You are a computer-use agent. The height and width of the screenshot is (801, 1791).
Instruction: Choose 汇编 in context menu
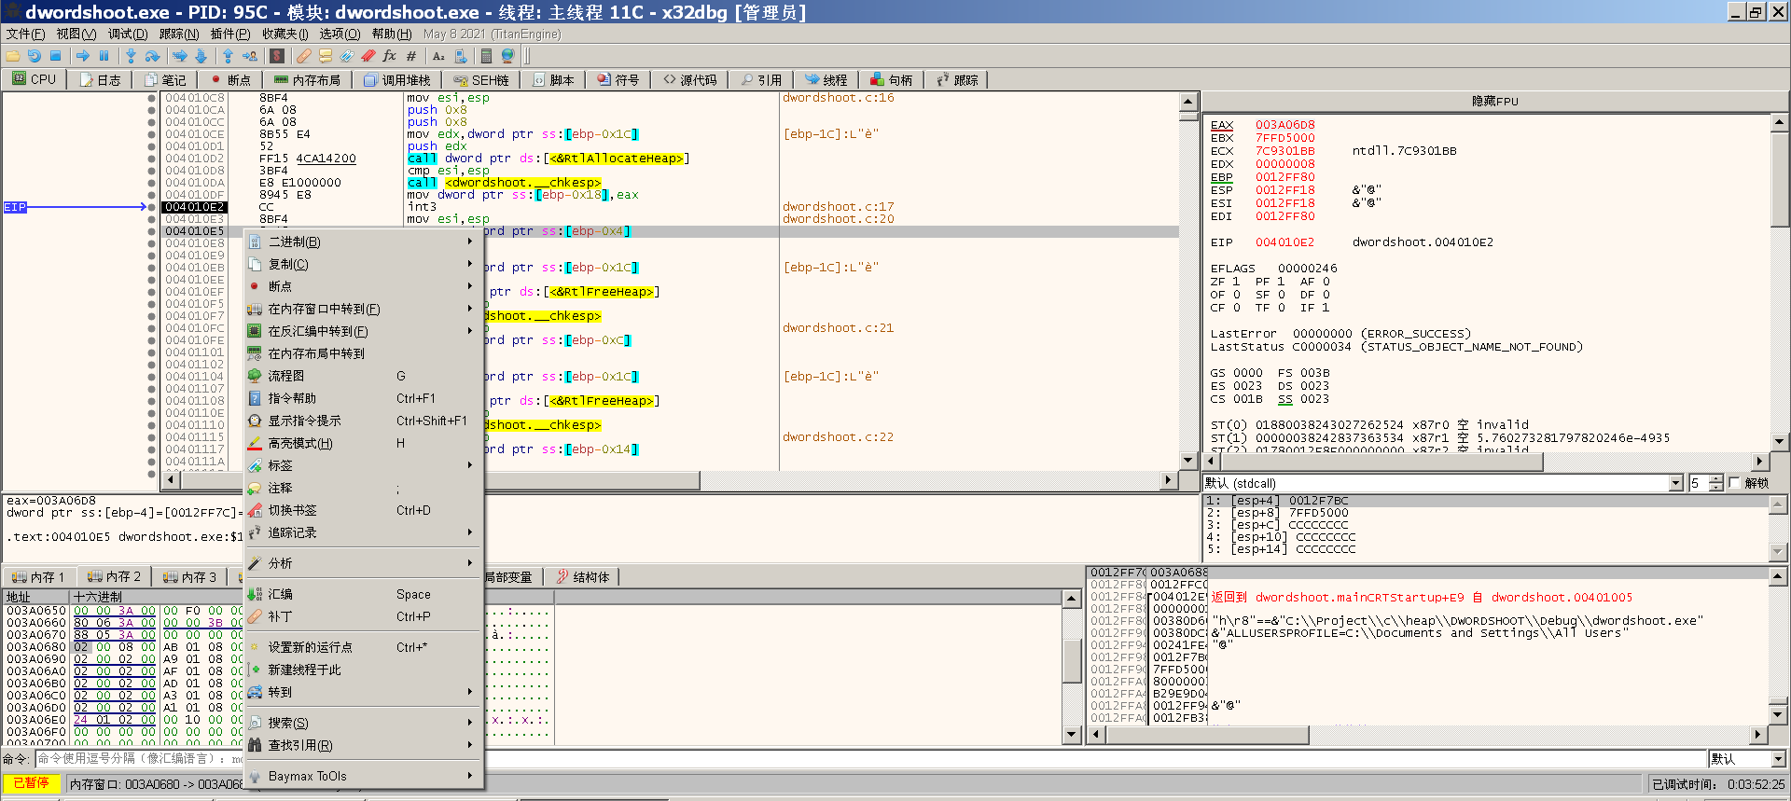363,594
